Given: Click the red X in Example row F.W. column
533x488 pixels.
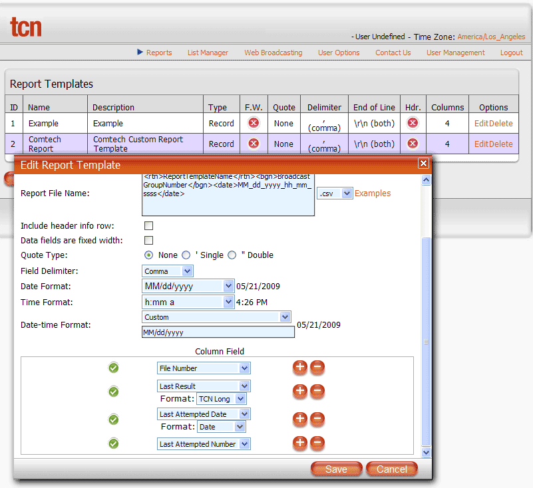Looking at the screenshot, I should tap(254, 123).
